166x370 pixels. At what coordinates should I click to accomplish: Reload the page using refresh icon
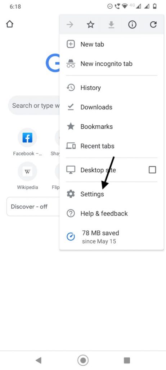(x=153, y=25)
